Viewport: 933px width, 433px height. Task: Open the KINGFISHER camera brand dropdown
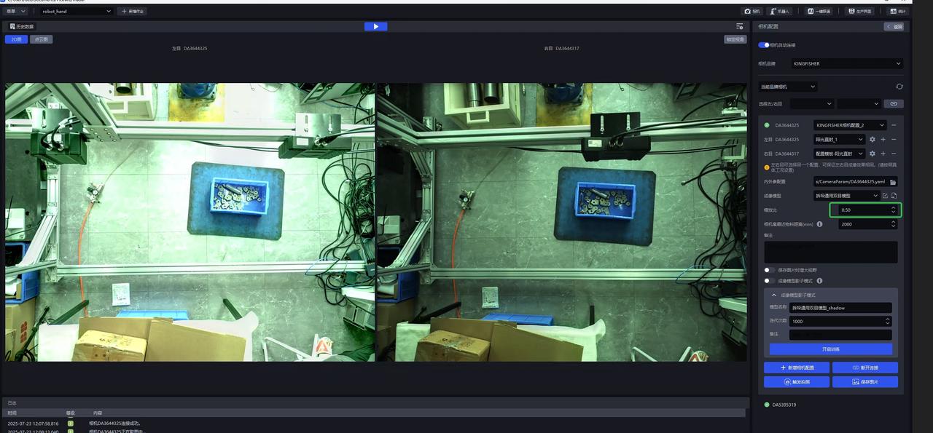[847, 64]
